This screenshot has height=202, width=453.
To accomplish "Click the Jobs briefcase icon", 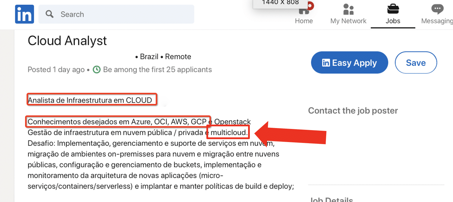I will point(393,9).
